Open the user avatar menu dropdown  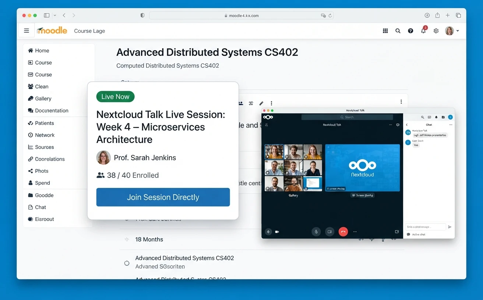pyautogui.click(x=452, y=31)
